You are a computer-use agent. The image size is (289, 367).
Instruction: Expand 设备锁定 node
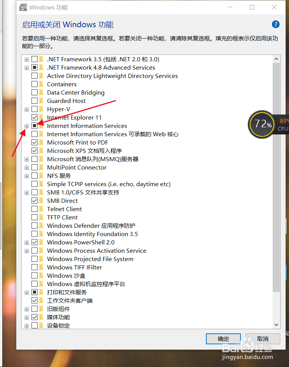pos(27,326)
